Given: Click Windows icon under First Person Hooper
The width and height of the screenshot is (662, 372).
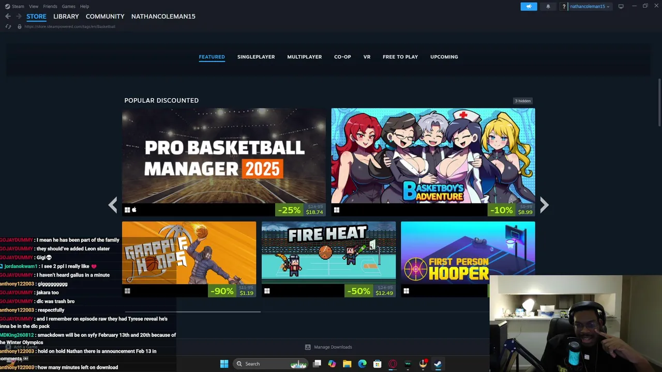Looking at the screenshot, I should click(406, 291).
